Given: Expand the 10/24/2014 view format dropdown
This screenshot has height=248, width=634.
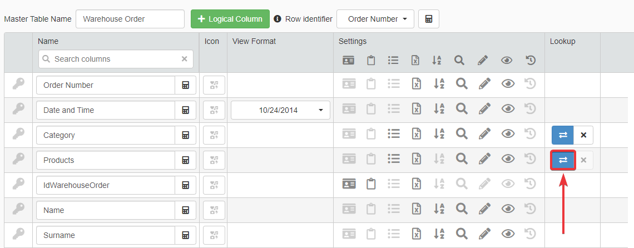Looking at the screenshot, I should (x=281, y=110).
